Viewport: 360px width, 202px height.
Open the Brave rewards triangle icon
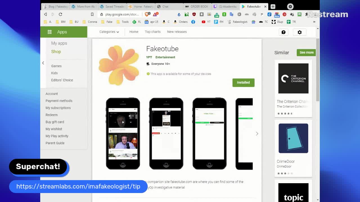click(155, 14)
